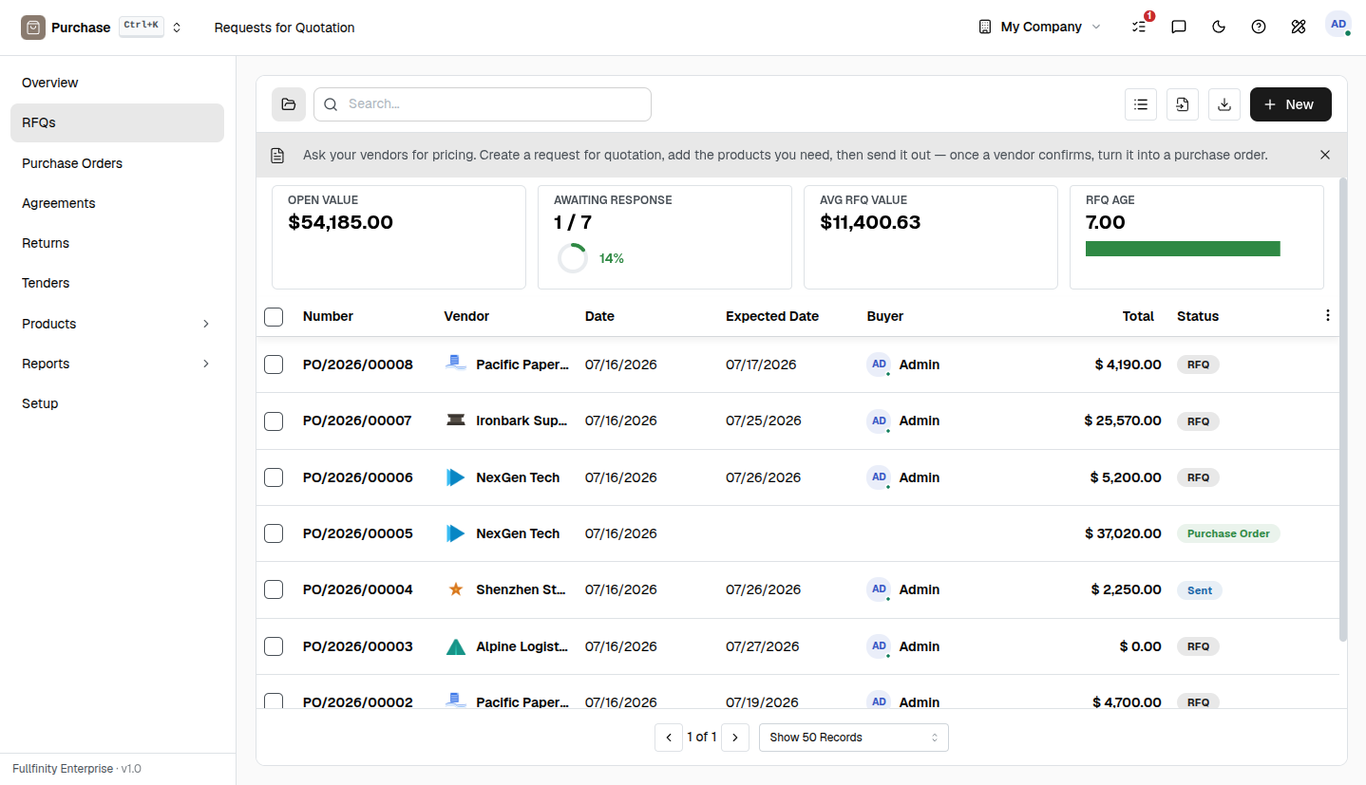Toggle dark mode moon icon
This screenshot has width=1366, height=785.
pos(1219,27)
